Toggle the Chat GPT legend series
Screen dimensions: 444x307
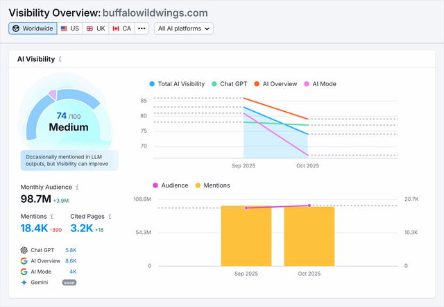pos(230,84)
